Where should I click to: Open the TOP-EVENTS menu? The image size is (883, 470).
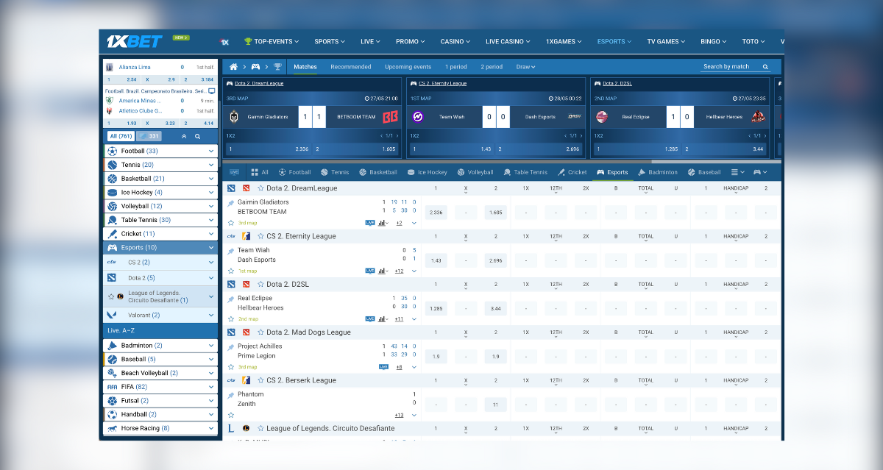pyautogui.click(x=272, y=42)
